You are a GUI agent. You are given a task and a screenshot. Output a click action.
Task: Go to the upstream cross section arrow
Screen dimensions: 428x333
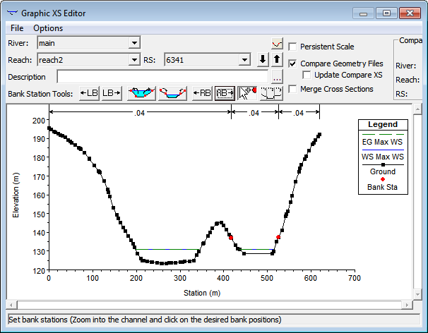point(277,59)
